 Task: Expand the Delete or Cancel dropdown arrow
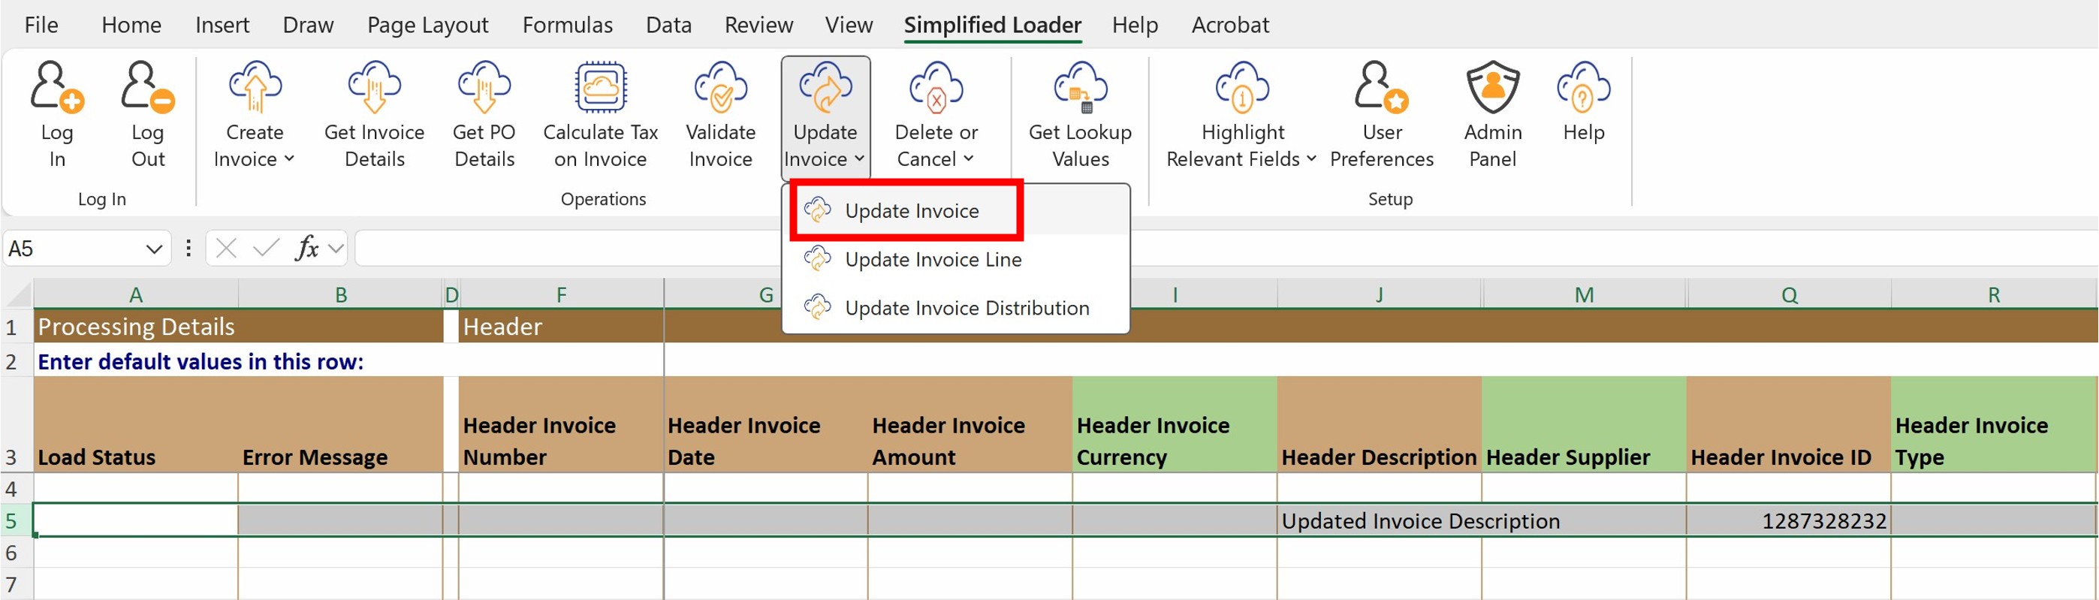968,159
